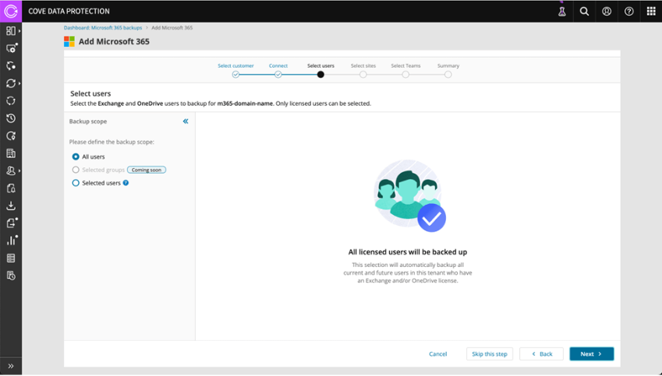Click the Cancel link
Viewport: 662px width, 376px height.
coord(437,354)
